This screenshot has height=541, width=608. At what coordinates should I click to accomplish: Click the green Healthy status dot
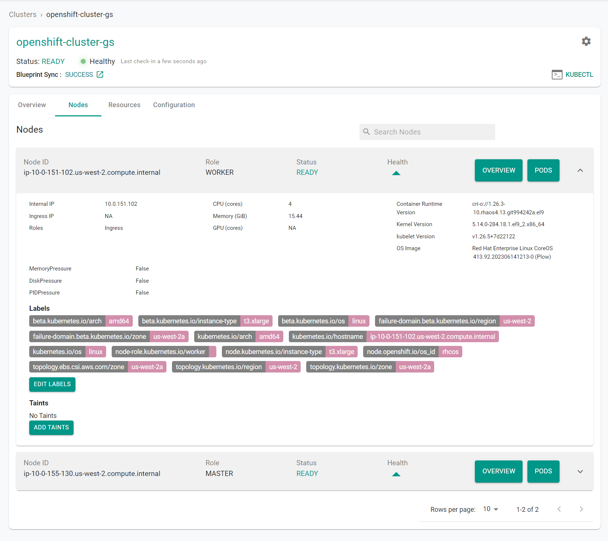click(83, 61)
